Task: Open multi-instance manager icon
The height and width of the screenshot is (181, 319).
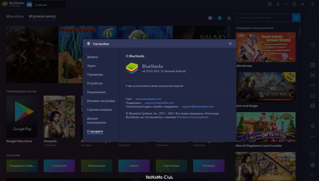Action: pos(313,106)
